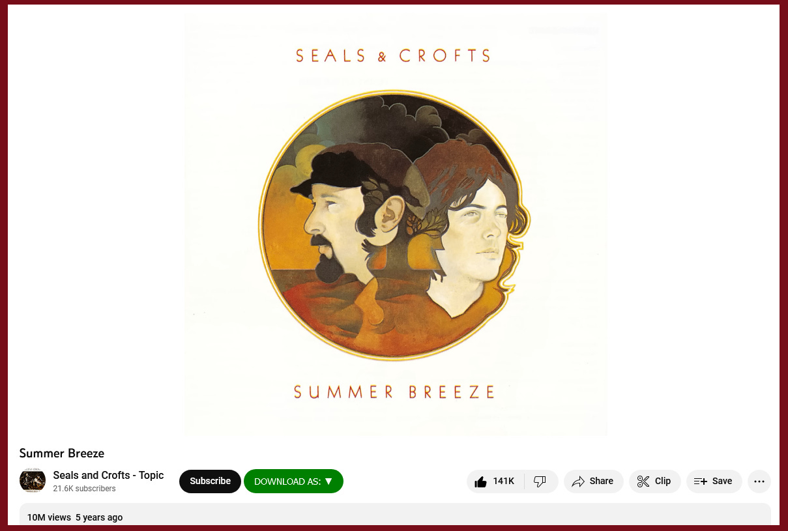This screenshot has height=531, width=788.
Task: Expand the DOWNLOAD AS triangle arrow
Action: point(328,481)
